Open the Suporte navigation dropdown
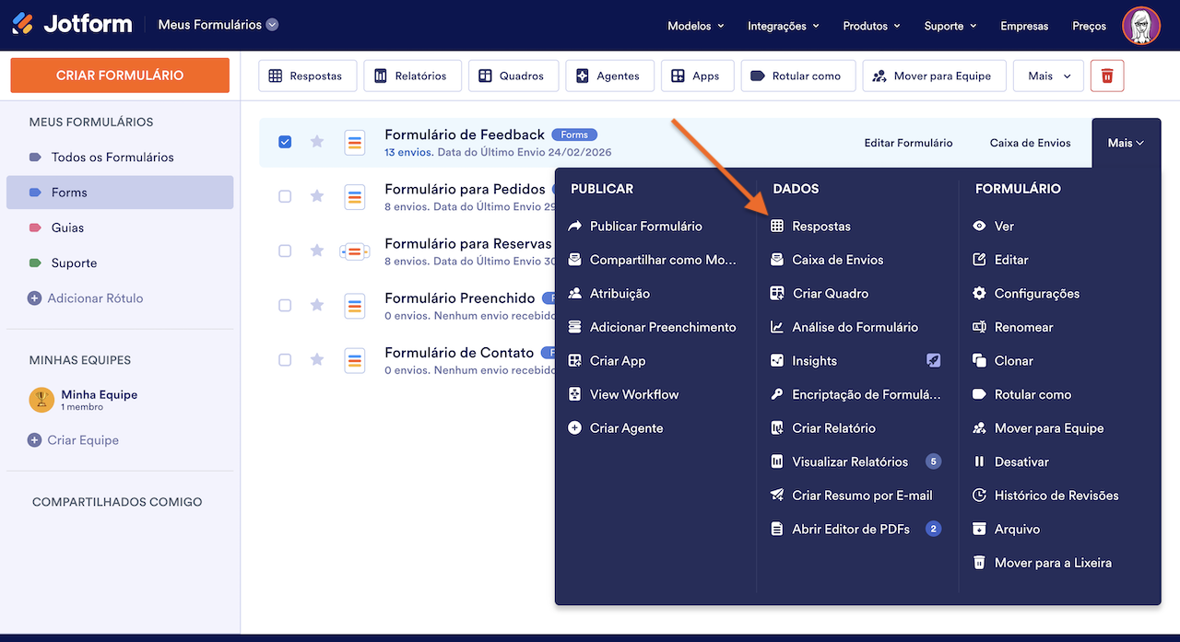The height and width of the screenshot is (642, 1180). (x=951, y=26)
